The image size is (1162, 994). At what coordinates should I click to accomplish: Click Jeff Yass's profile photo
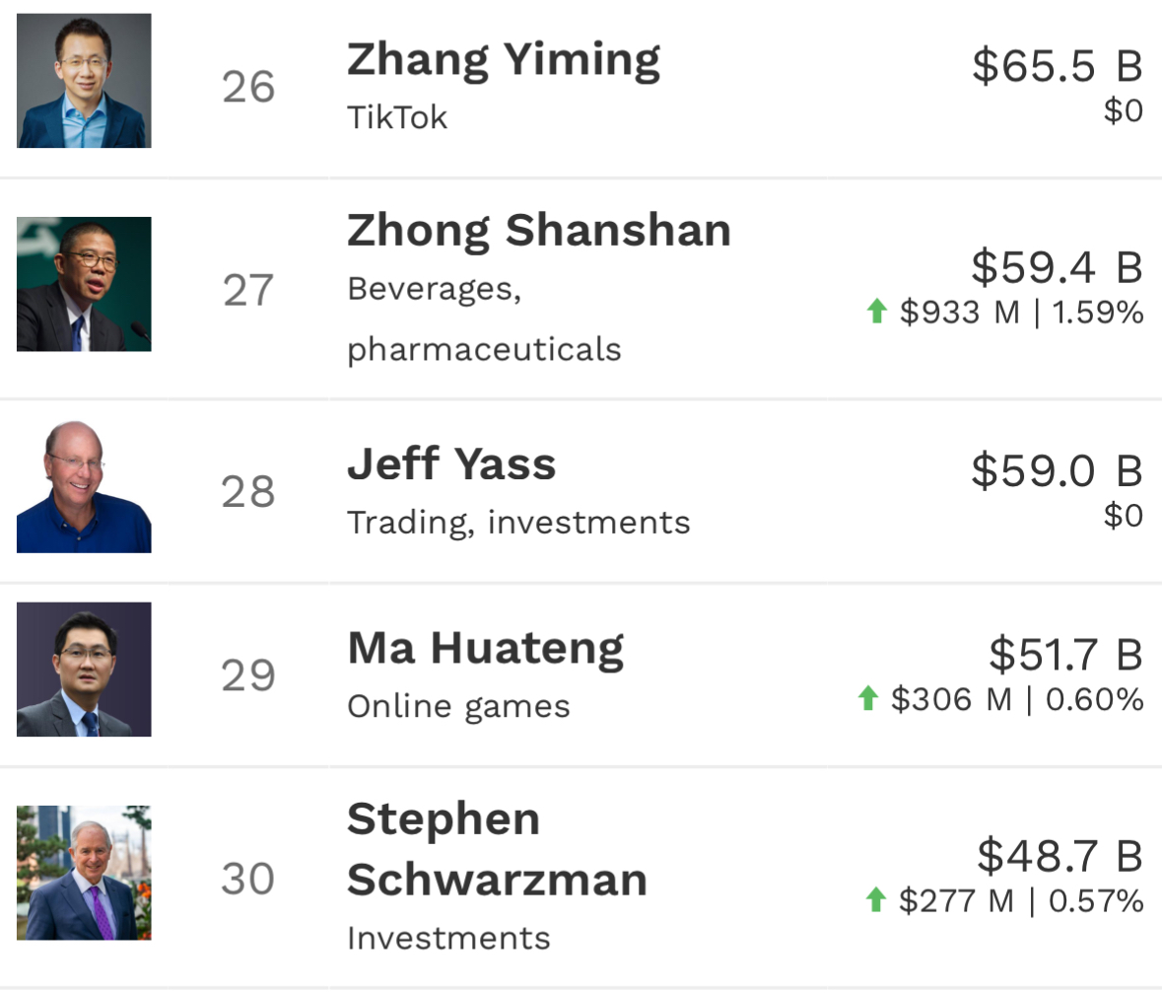click(84, 486)
